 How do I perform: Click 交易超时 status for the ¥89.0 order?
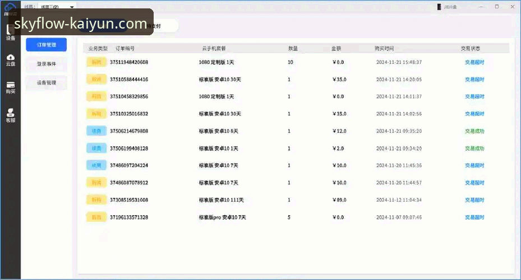tap(474, 200)
